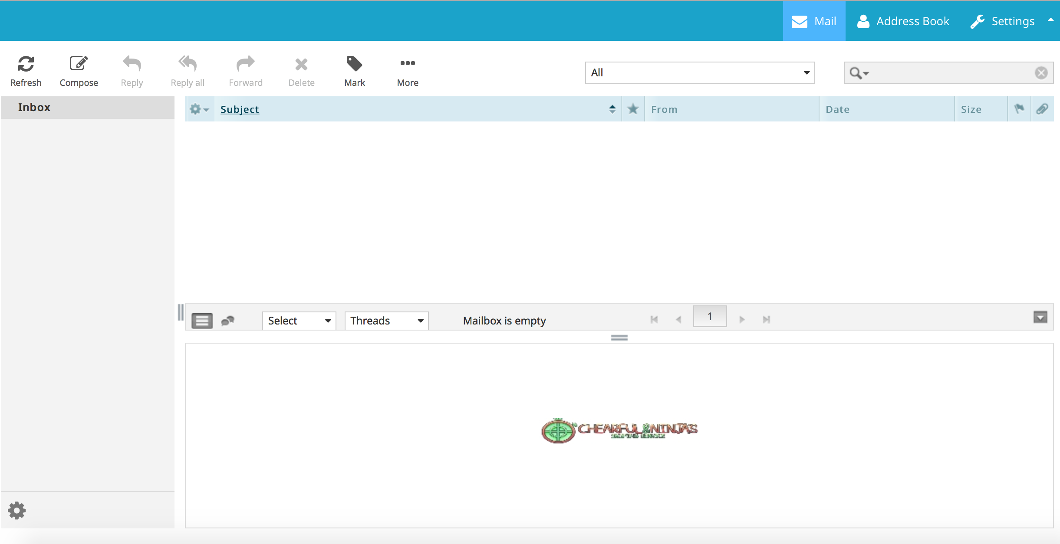This screenshot has width=1060, height=544.
Task: Toggle the preview pane arrow button
Action: click(1040, 317)
